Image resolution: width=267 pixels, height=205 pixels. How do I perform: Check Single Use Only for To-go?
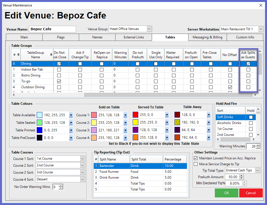156,81
